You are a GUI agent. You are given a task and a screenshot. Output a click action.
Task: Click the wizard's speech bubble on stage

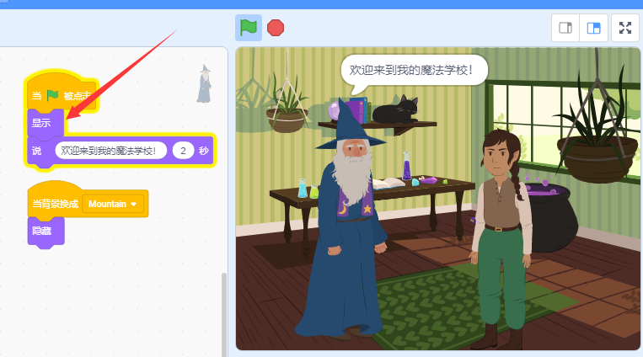pyautogui.click(x=417, y=70)
